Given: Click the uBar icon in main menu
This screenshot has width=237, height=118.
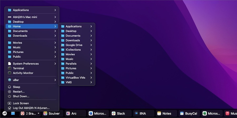Looking at the screenshot, I should point(9,80).
